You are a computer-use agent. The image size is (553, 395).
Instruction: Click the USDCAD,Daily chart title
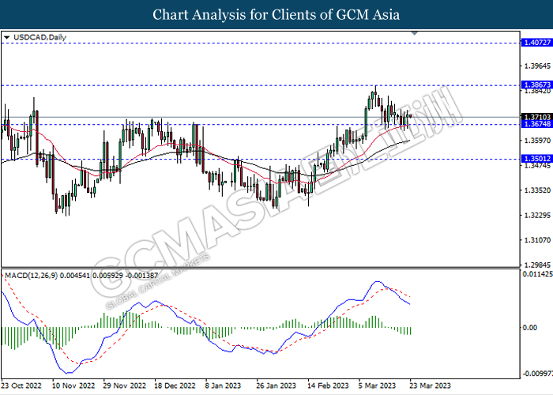[x=39, y=37]
